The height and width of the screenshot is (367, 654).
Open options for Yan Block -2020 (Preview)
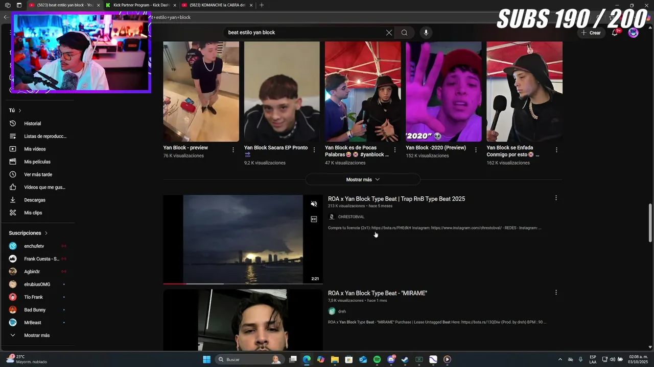click(476, 150)
